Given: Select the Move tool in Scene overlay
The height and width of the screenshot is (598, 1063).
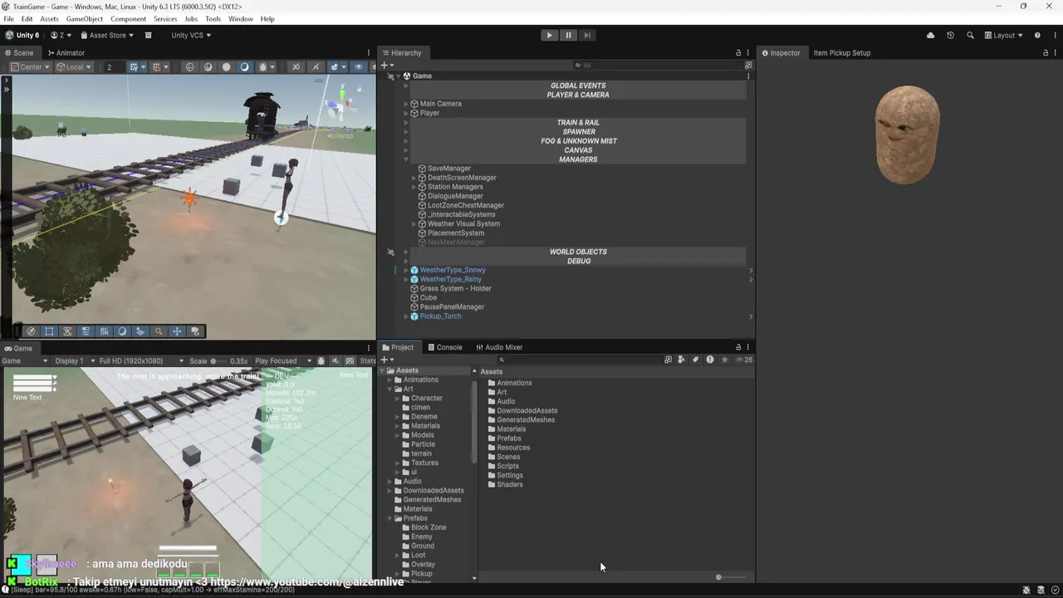Looking at the screenshot, I should tap(177, 331).
